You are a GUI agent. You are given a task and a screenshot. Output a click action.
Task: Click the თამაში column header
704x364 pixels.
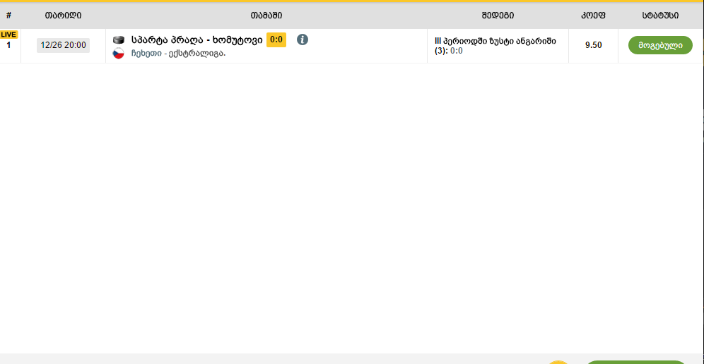266,16
